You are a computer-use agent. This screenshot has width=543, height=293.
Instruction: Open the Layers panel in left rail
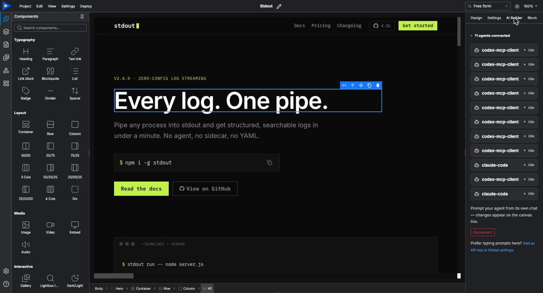pyautogui.click(x=6, y=32)
